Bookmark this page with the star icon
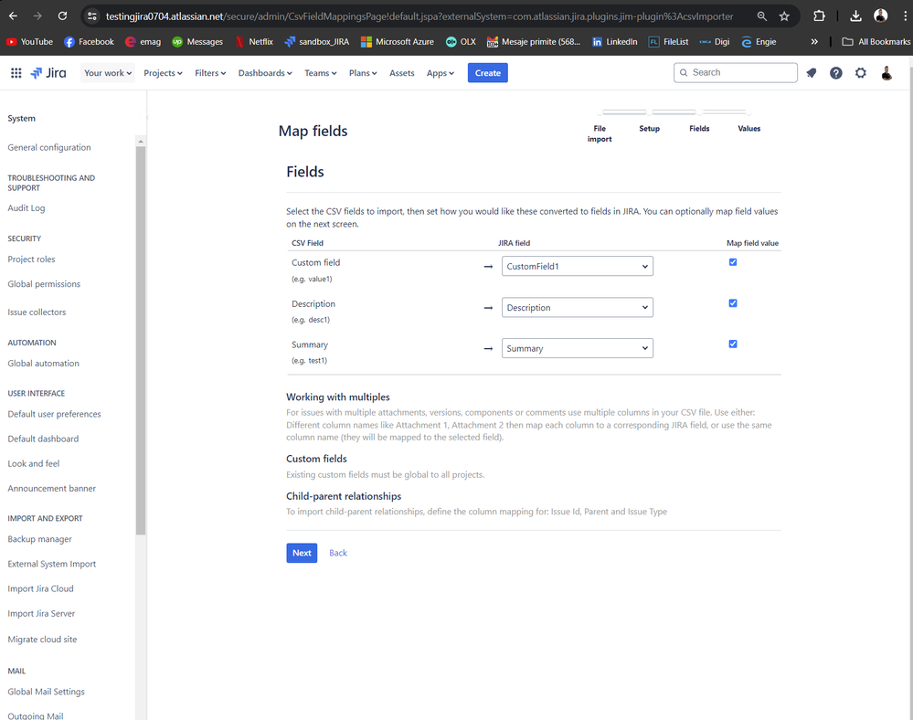913x720 pixels. (x=784, y=16)
